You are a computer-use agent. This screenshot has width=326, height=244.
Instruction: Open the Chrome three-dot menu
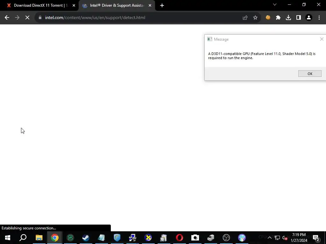click(319, 18)
